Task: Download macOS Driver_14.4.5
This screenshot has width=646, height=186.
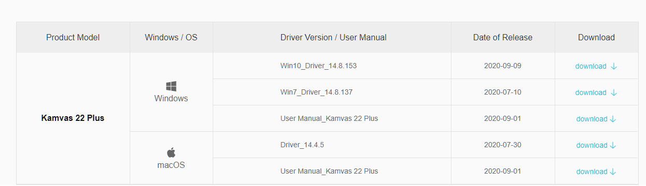Action: [596, 145]
